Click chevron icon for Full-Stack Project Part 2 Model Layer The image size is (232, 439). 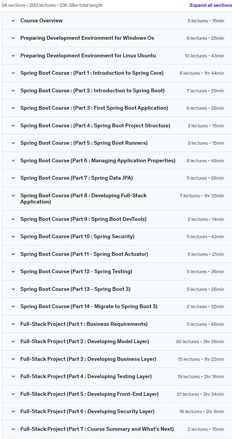click(x=13, y=341)
